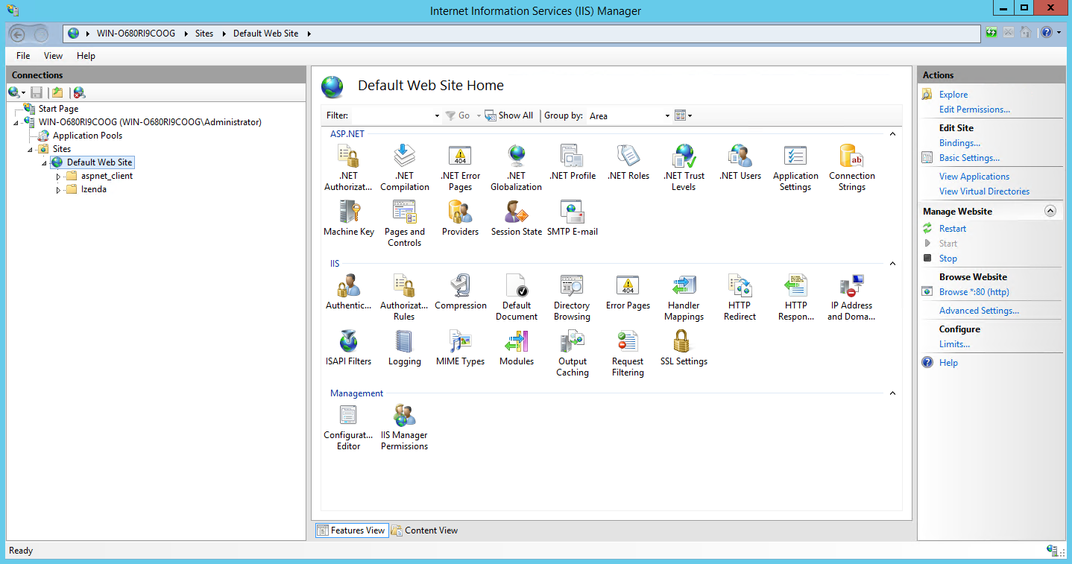1072x564 pixels.
Task: Open .NET Error Pages feature
Action: [460, 168]
